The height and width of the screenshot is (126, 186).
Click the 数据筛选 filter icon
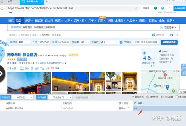(133, 97)
